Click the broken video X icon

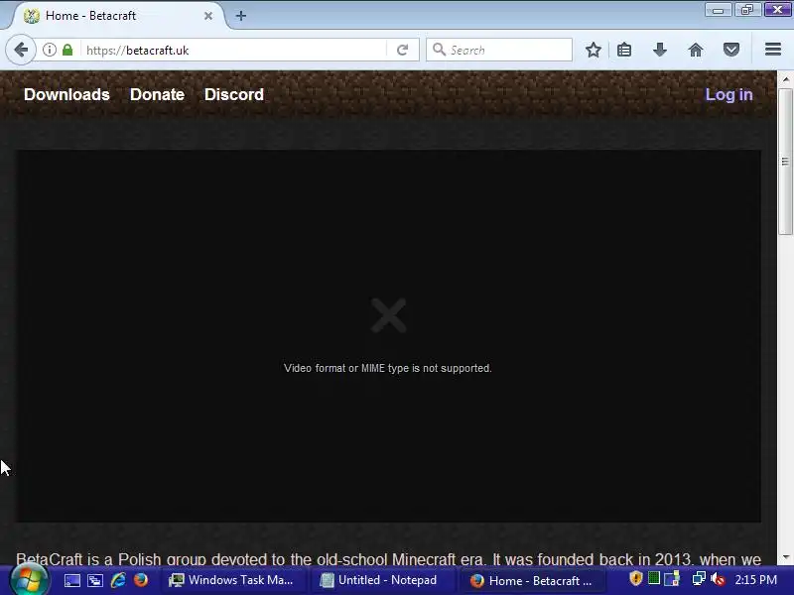coord(388,315)
